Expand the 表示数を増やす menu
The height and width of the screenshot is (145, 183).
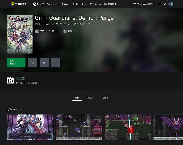(x=111, y=4)
